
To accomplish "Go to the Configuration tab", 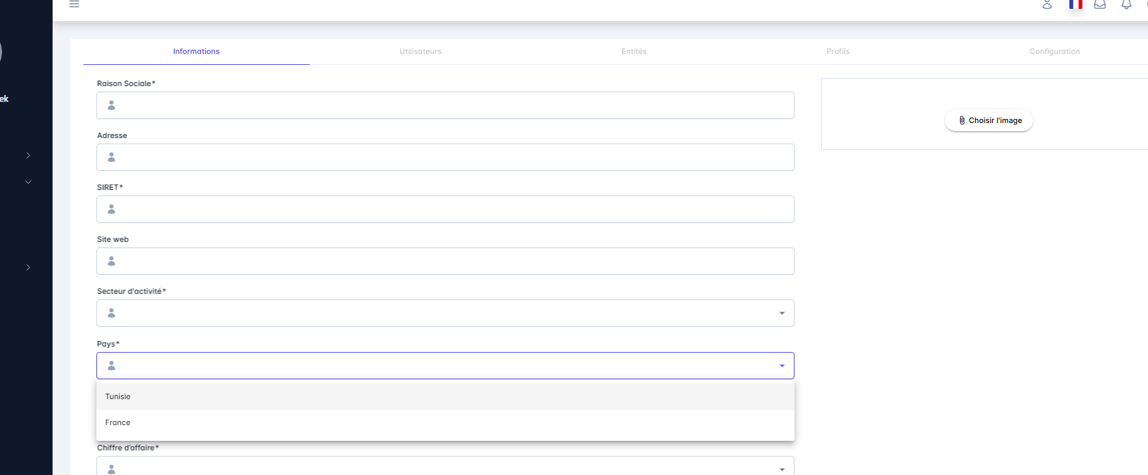I will click(1054, 51).
